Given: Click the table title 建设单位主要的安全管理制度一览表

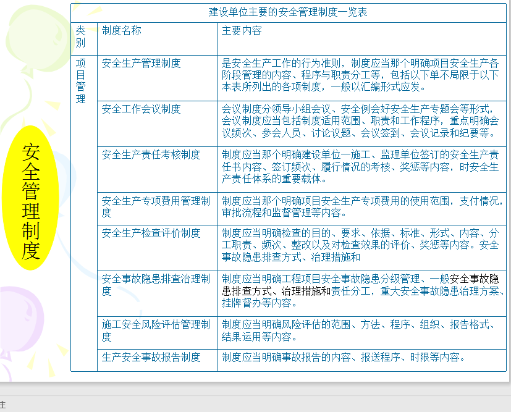Looking at the screenshot, I should pyautogui.click(x=288, y=12).
